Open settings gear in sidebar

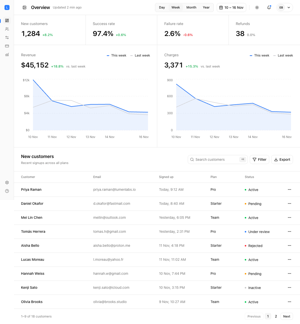coord(7,182)
